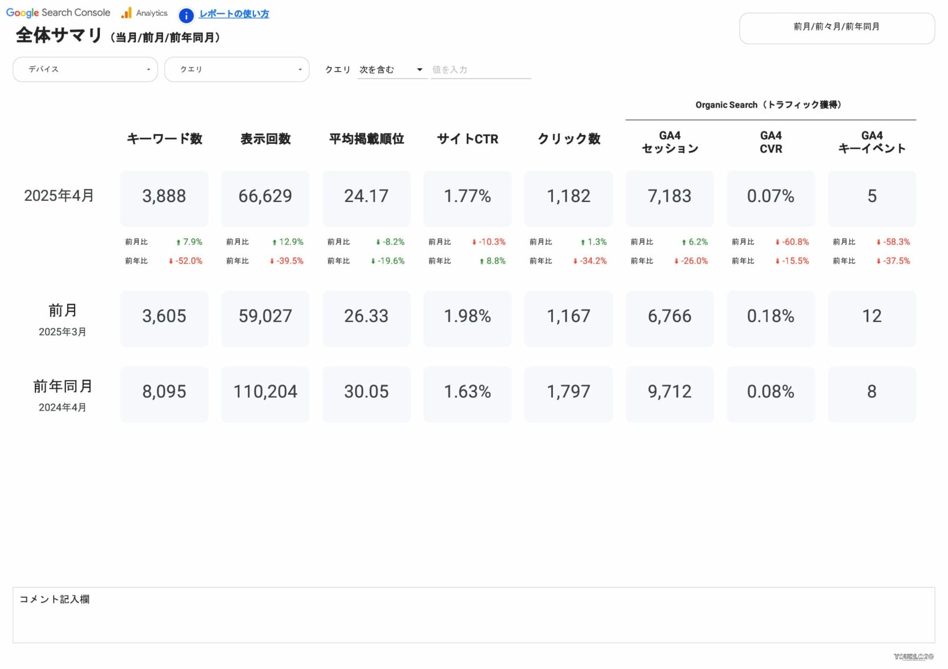Select the GA4 セッション scorecard showing 7,183
This screenshot has height=669, width=948.
point(669,197)
